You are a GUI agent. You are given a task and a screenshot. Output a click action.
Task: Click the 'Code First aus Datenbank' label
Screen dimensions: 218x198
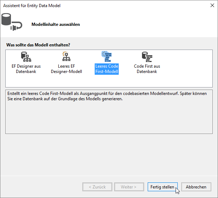(147, 69)
